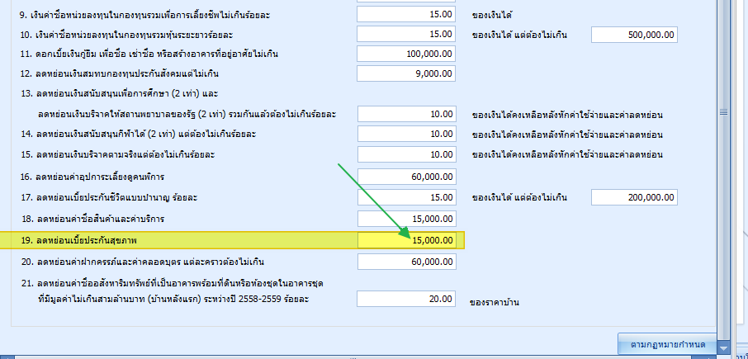Click the social security fund 9,000.00 field
Image resolution: width=748 pixels, height=359 pixels.
[406, 74]
